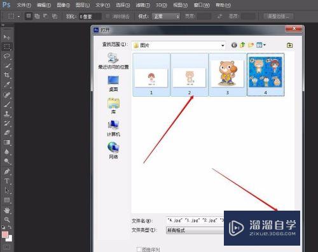Click the pink foreground color swatch
The height and width of the screenshot is (252, 318).
(5, 235)
